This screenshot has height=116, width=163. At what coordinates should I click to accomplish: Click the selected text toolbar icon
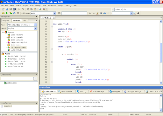[101, 13]
